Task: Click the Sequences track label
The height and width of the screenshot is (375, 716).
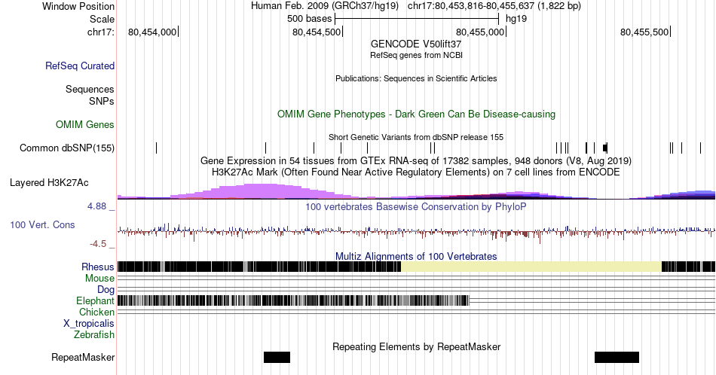Action: pyautogui.click(x=90, y=89)
